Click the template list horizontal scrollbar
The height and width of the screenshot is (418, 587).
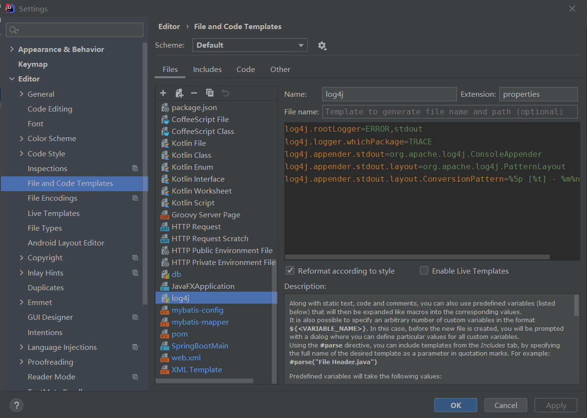point(204,381)
